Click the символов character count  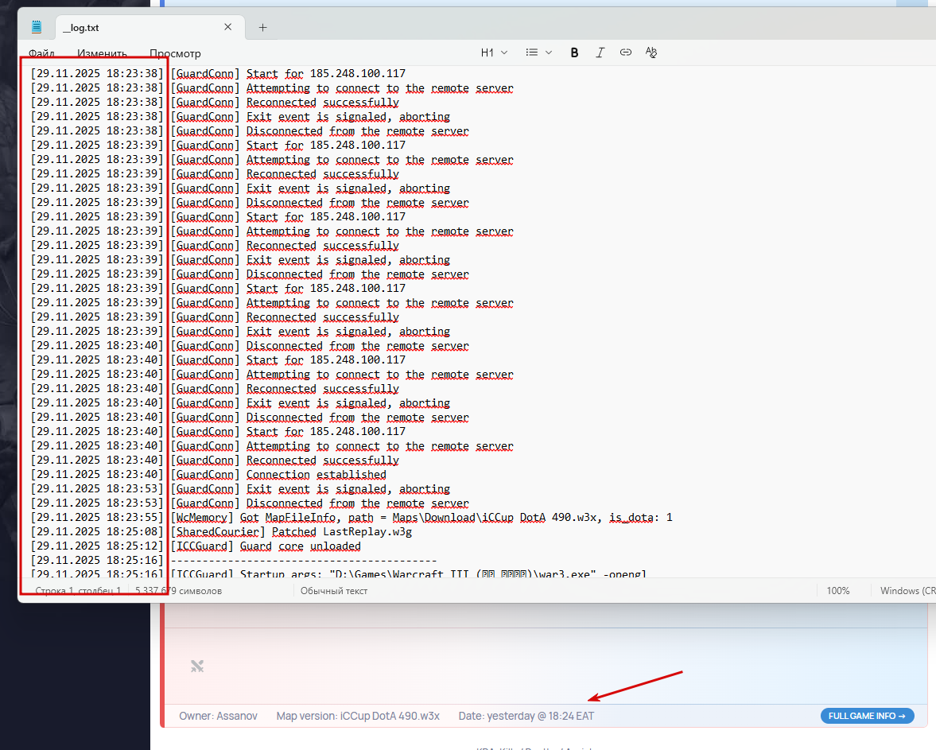tap(178, 591)
